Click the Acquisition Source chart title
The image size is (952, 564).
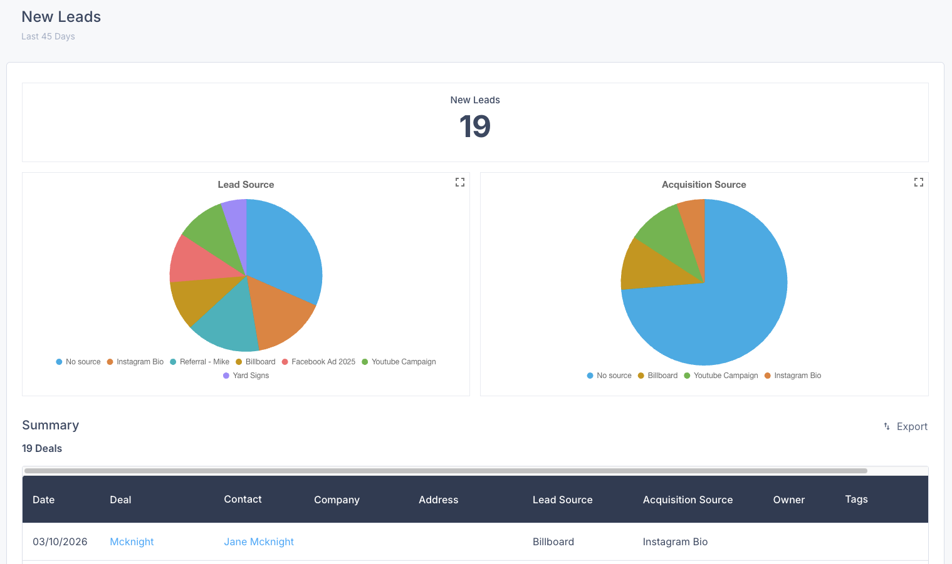click(704, 185)
